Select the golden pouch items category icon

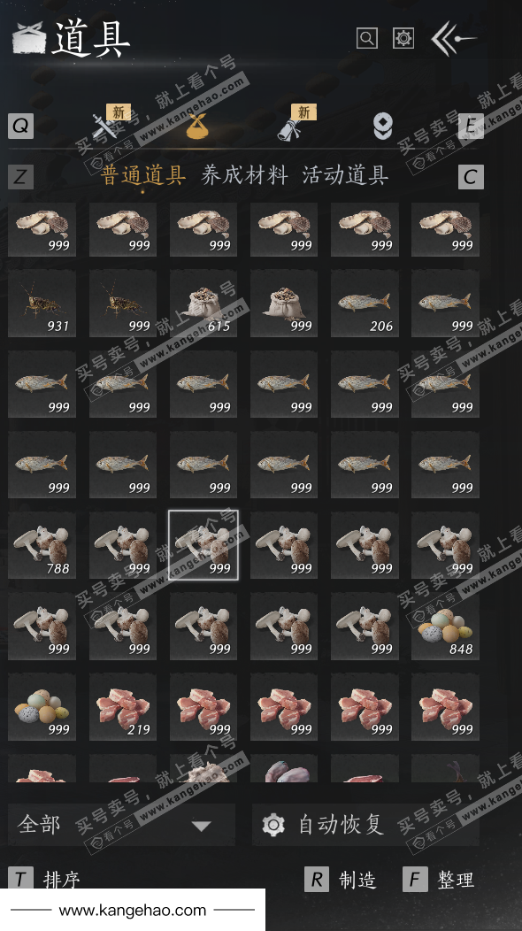196,126
